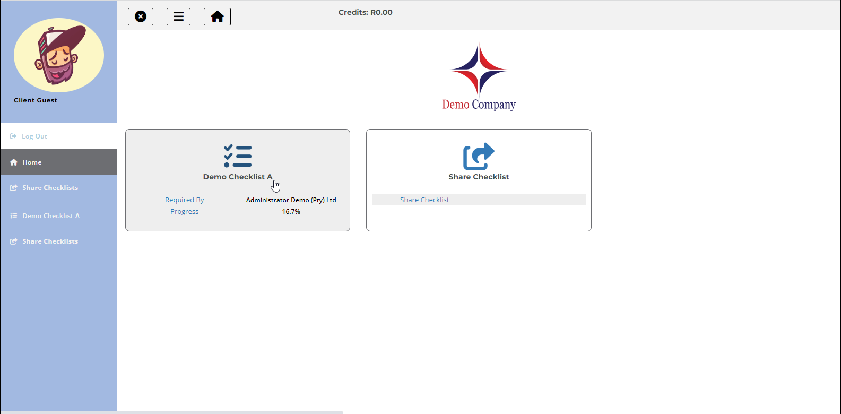
Task: Click the Share Checklist card heading
Action: [x=479, y=177]
